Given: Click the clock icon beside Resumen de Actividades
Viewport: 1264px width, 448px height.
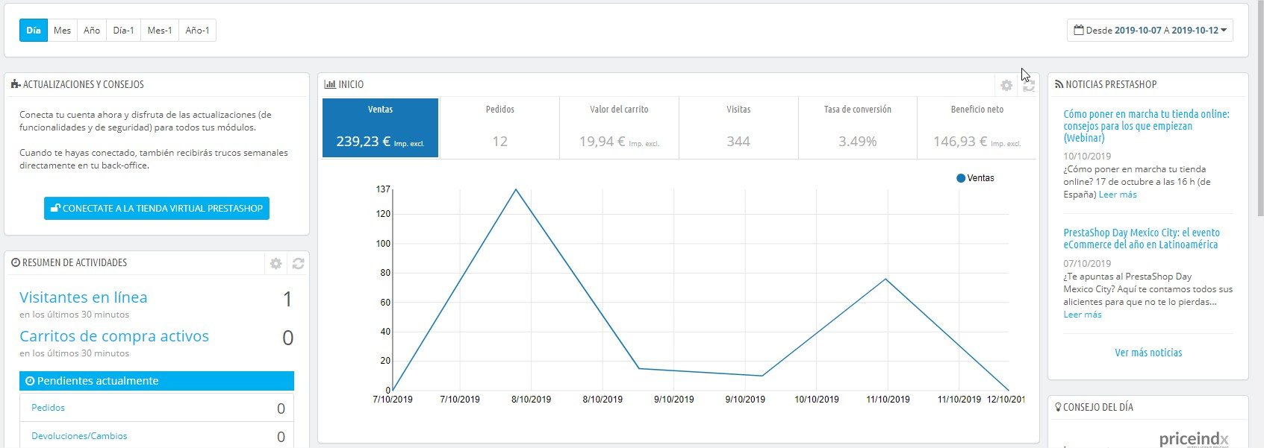Looking at the screenshot, I should pos(16,262).
